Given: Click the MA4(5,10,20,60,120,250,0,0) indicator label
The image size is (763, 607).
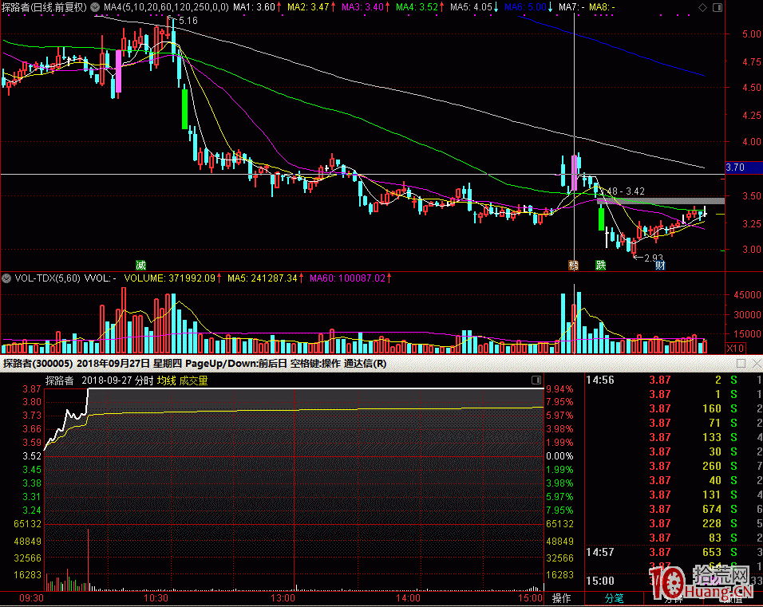Looking at the screenshot, I should 166,7.
